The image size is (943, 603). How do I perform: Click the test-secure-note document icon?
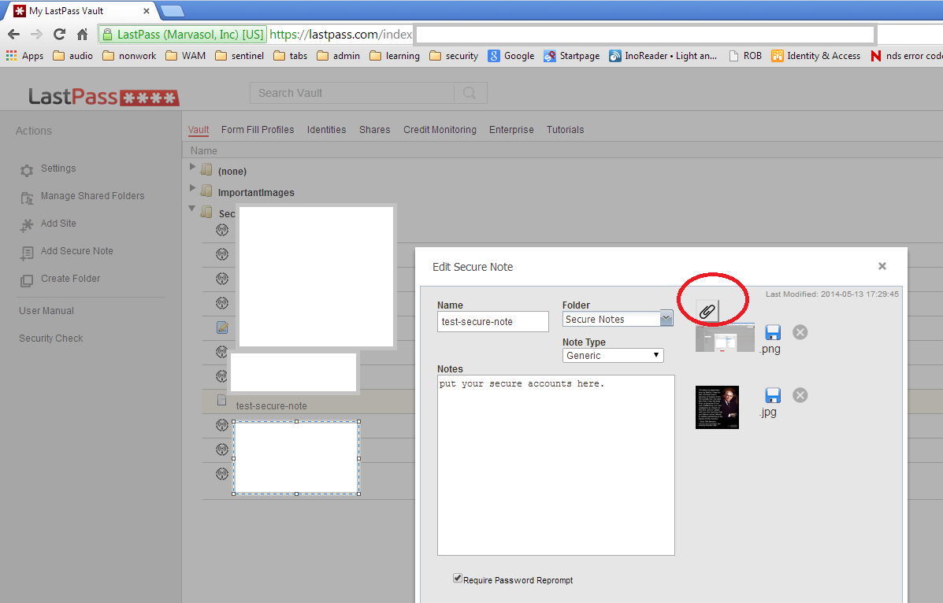point(222,401)
